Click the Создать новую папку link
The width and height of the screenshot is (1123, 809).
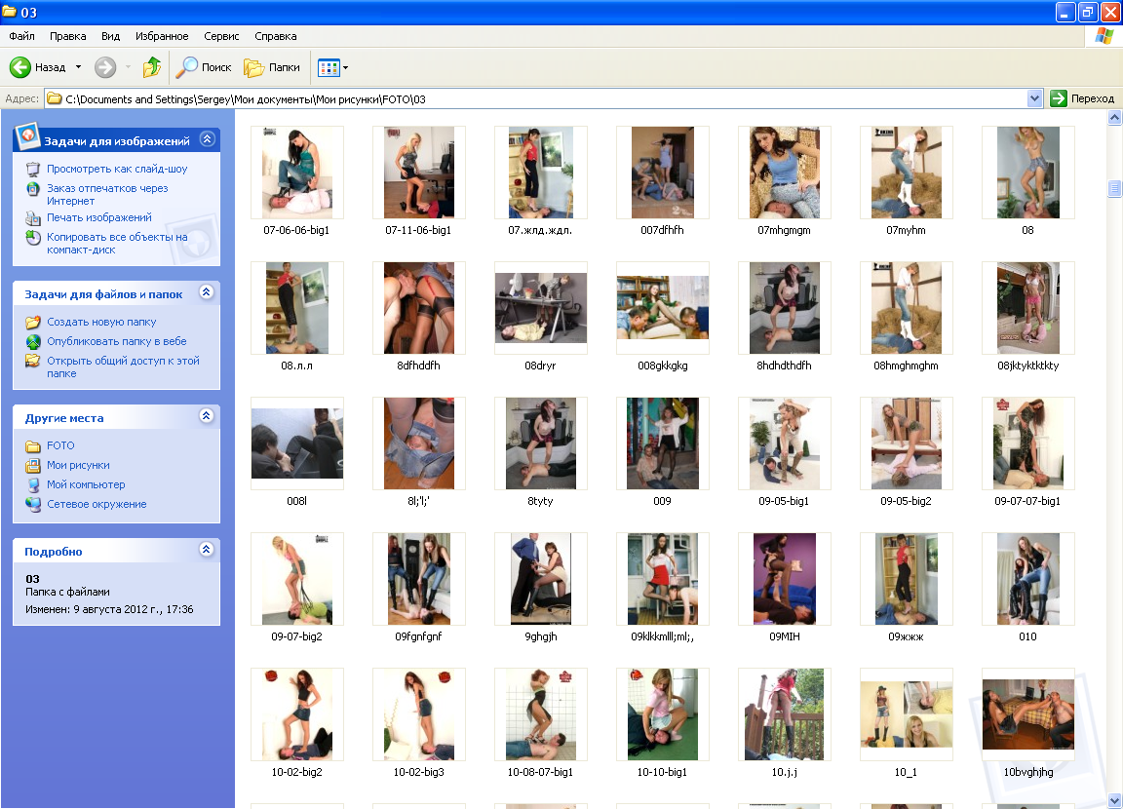pyautogui.click(x=101, y=323)
